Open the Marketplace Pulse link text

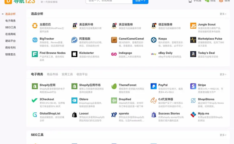pos(210,39)
